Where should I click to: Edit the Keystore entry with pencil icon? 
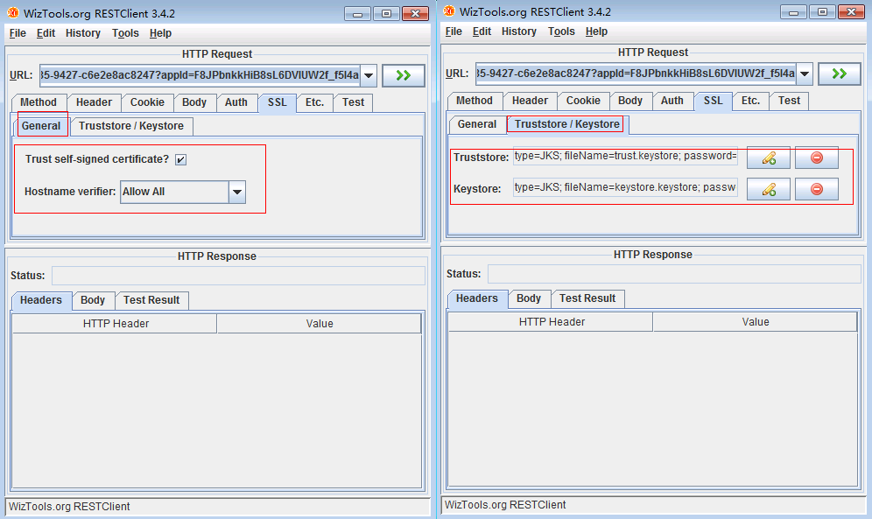pyautogui.click(x=769, y=190)
